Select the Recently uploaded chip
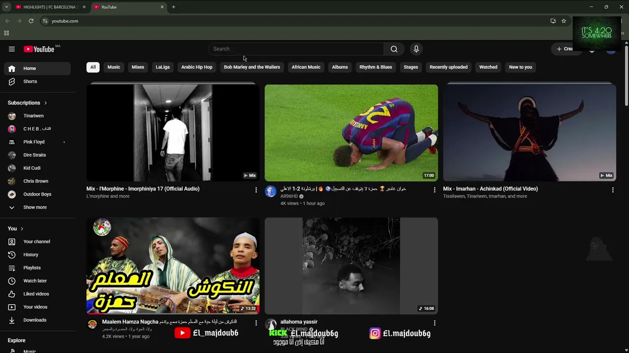Screen dimensions: 629x353 (449, 67)
